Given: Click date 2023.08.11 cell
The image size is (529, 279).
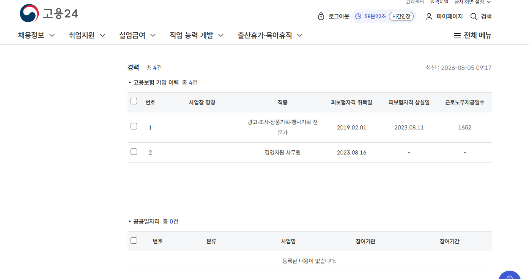Looking at the screenshot, I should (x=409, y=128).
